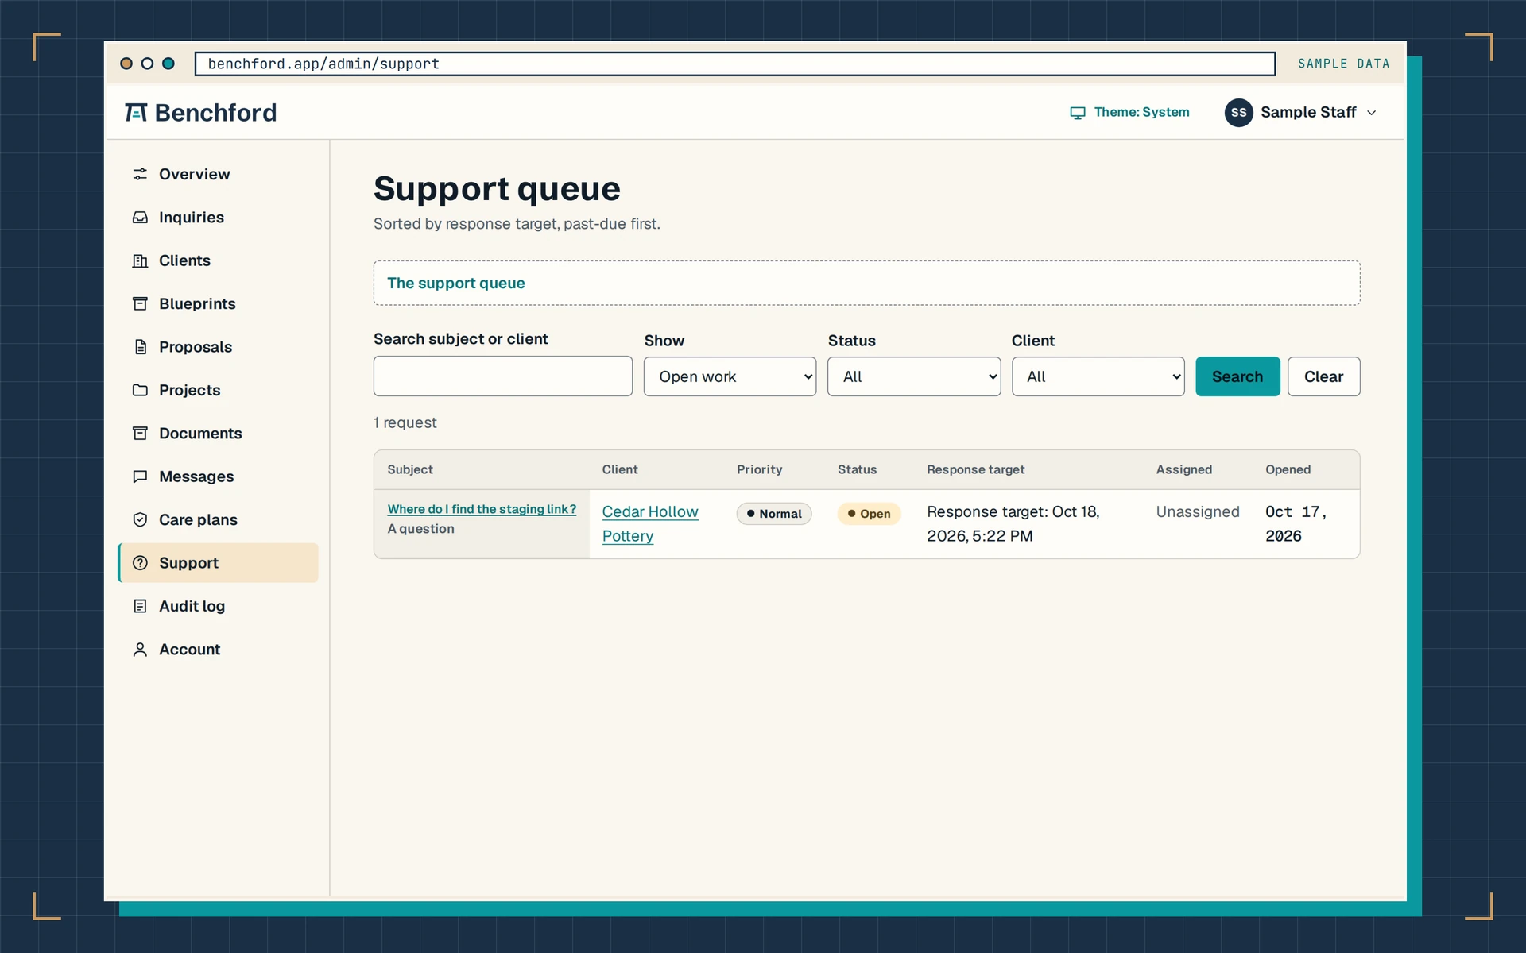
Task: Click the Search button
Action: [1237, 376]
